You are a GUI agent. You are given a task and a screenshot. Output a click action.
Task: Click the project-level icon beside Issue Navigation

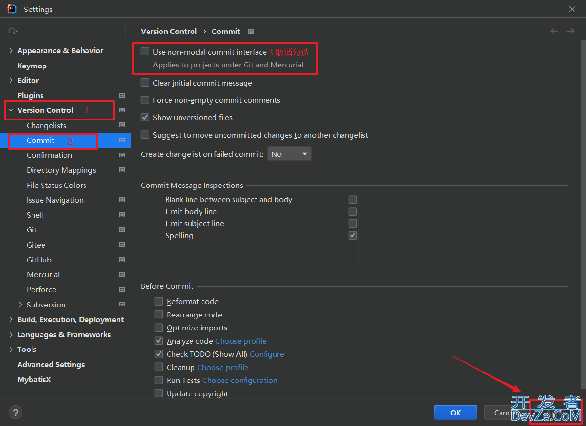point(122,200)
